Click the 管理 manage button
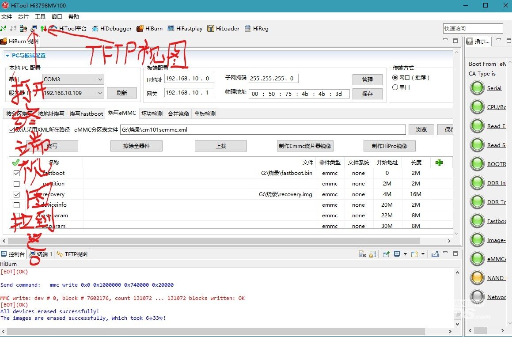The height and width of the screenshot is (337, 512). click(368, 80)
